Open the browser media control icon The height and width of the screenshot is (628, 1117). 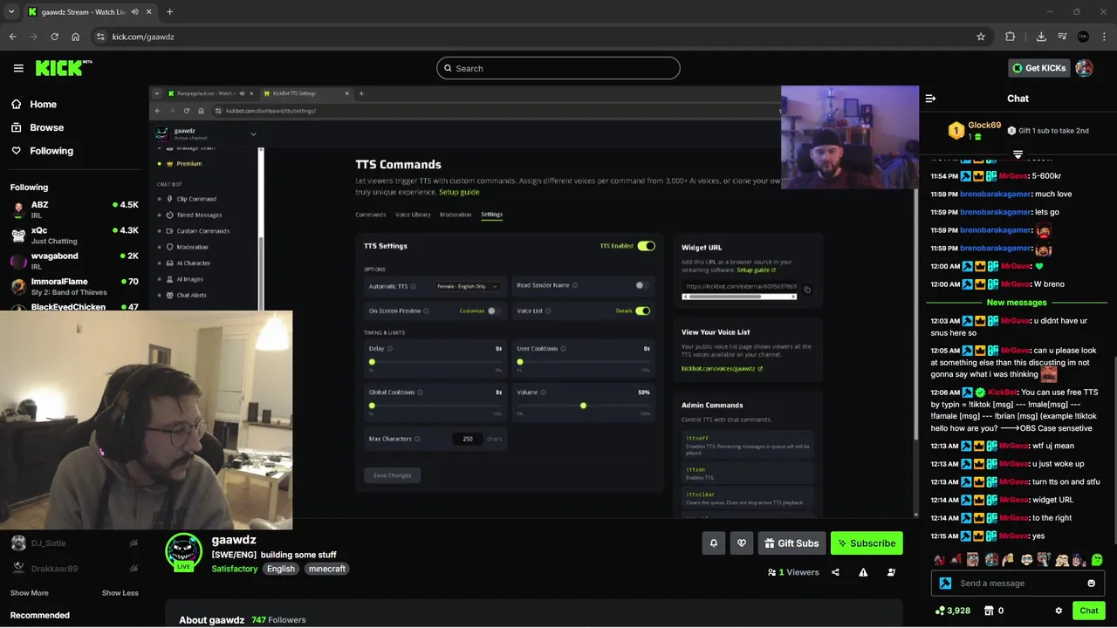(x=1062, y=37)
